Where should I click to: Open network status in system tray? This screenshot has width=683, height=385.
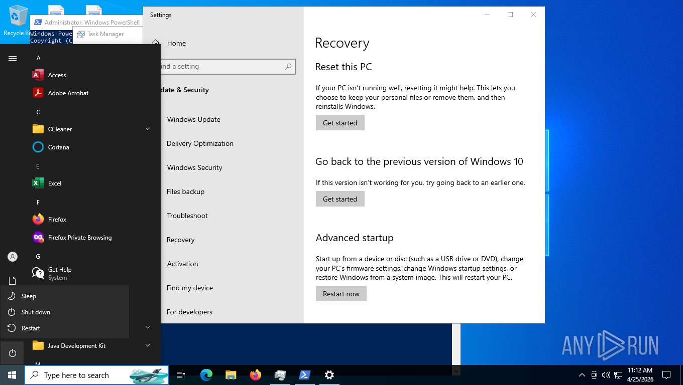[618, 375]
